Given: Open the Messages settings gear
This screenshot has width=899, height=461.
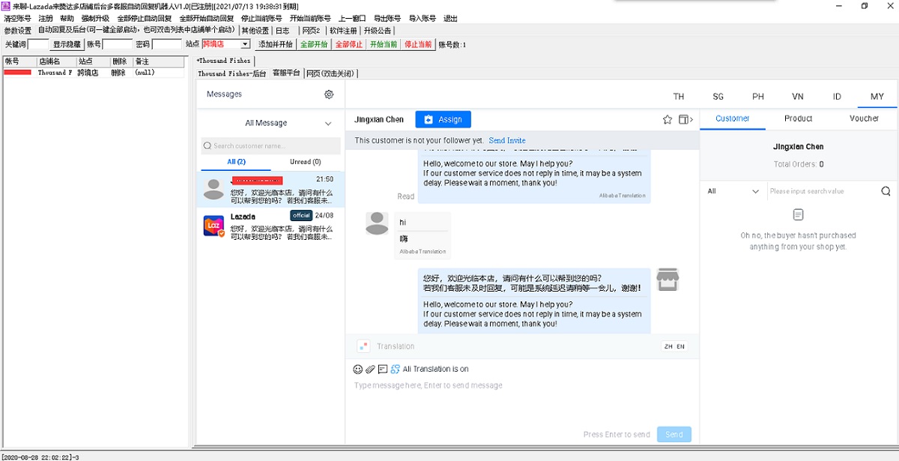Looking at the screenshot, I should click(x=329, y=94).
